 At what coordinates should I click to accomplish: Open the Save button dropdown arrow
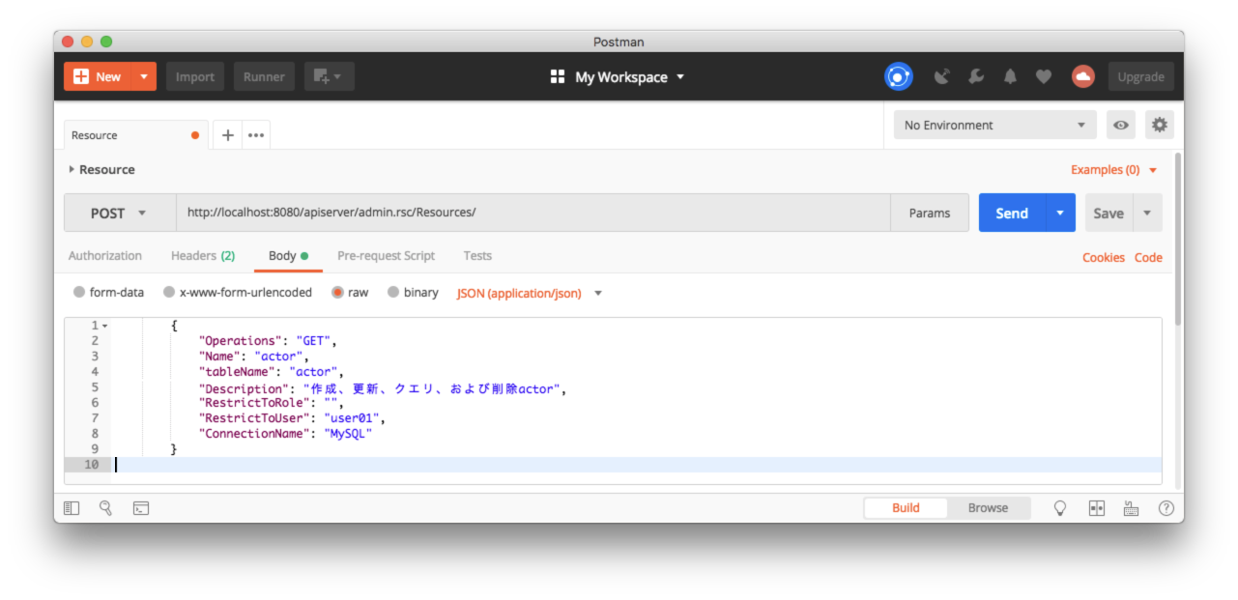[1147, 213]
